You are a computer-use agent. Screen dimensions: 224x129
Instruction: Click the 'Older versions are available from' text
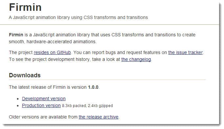click(43, 117)
